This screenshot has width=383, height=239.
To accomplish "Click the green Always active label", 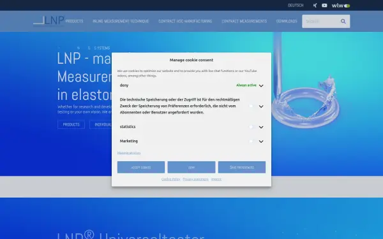I will 246,85.
